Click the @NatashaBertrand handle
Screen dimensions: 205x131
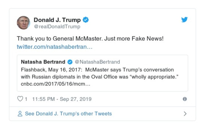point(97,62)
